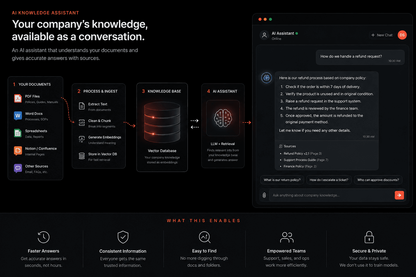
Task: Click 'Generate Embeddings' step label
Action: click(105, 137)
